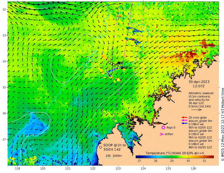
Task: Click the temperature color bar
Action: click(175, 157)
